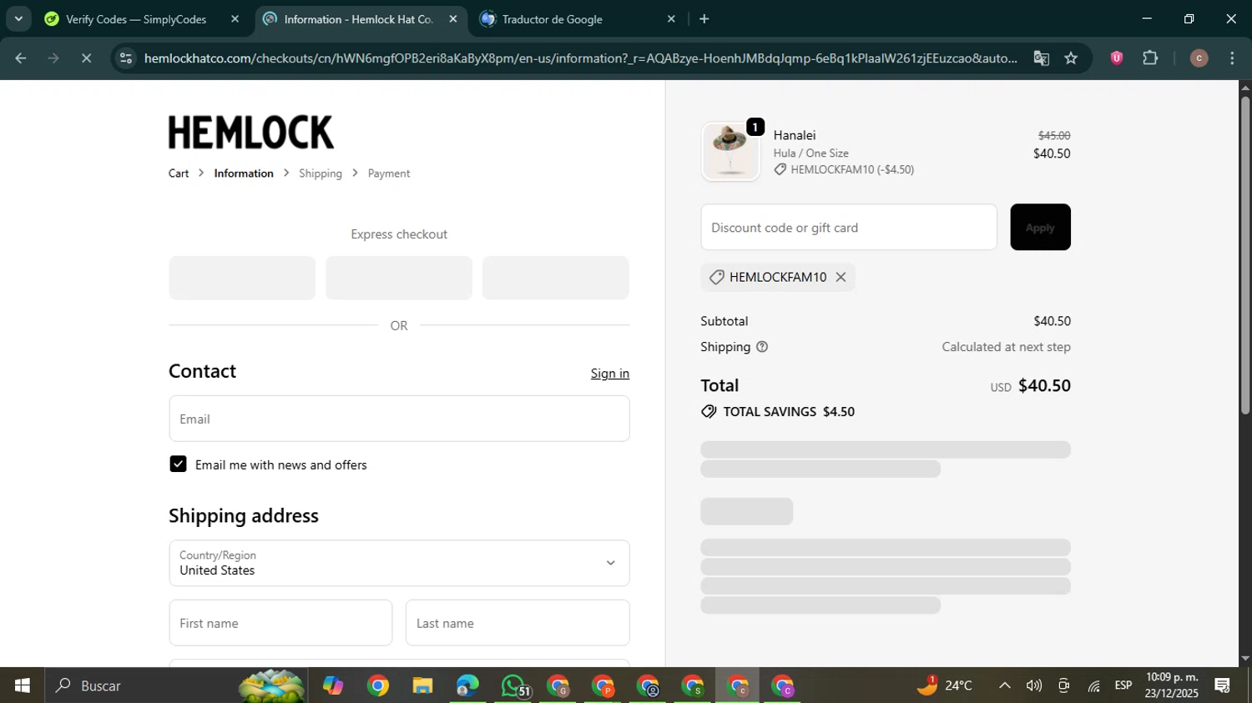Open the weather widget showing 24°C
This screenshot has width=1252, height=703.
point(945,685)
